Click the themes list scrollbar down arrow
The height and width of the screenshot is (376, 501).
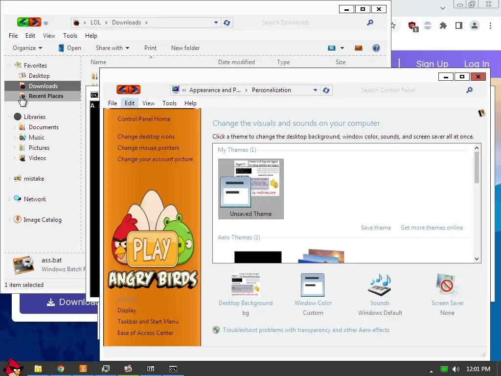477,258
